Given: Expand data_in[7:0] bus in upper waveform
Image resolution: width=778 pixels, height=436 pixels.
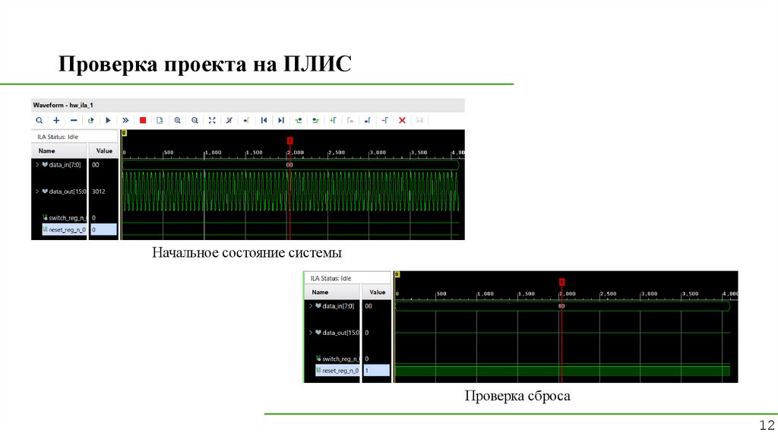Looking at the screenshot, I should [x=37, y=165].
